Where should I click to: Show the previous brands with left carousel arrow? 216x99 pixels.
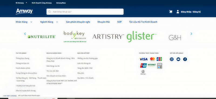(25, 34)
